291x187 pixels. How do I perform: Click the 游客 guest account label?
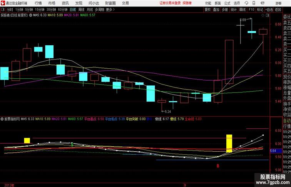278,3
